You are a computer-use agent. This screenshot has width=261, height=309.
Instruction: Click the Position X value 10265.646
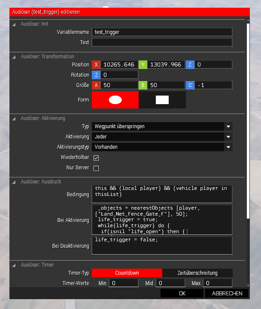coord(119,65)
